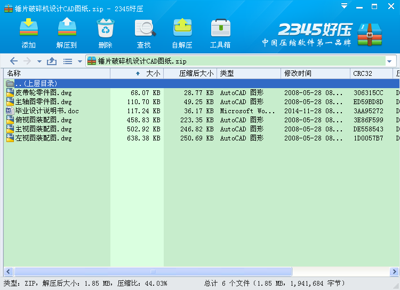The width and height of the screenshot is (400, 290).
Task: Open the 工具箱 (Toolbox) icon
Action: click(x=220, y=33)
